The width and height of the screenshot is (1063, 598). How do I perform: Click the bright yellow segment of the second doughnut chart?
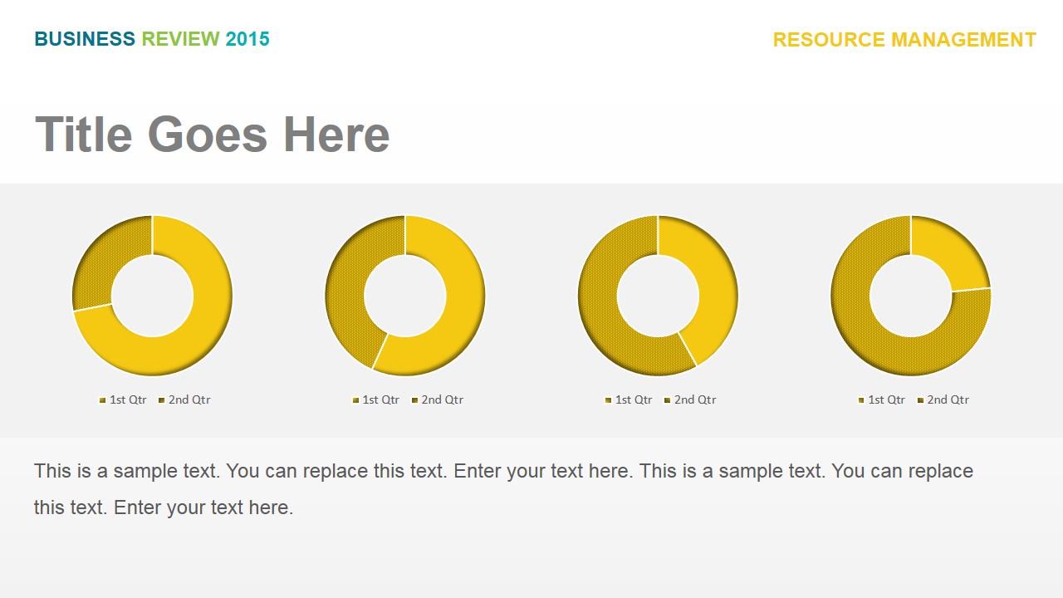tap(457, 307)
